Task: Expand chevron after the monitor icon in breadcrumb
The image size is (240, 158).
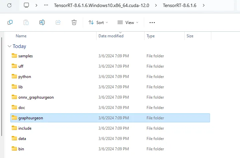Action: coord(36,5)
